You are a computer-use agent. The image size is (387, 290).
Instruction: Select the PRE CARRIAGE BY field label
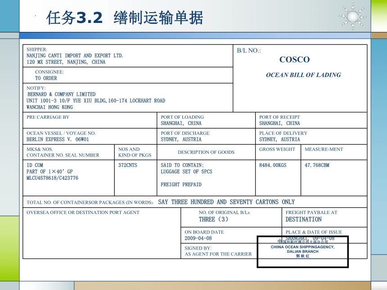click(x=48, y=117)
